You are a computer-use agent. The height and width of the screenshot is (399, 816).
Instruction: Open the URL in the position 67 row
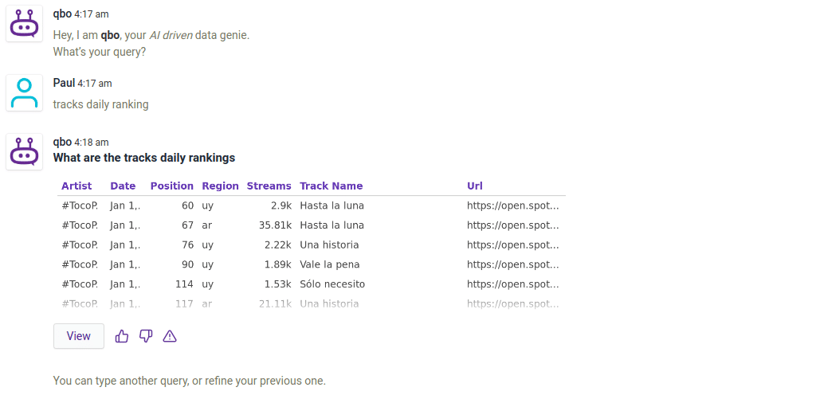coord(512,225)
